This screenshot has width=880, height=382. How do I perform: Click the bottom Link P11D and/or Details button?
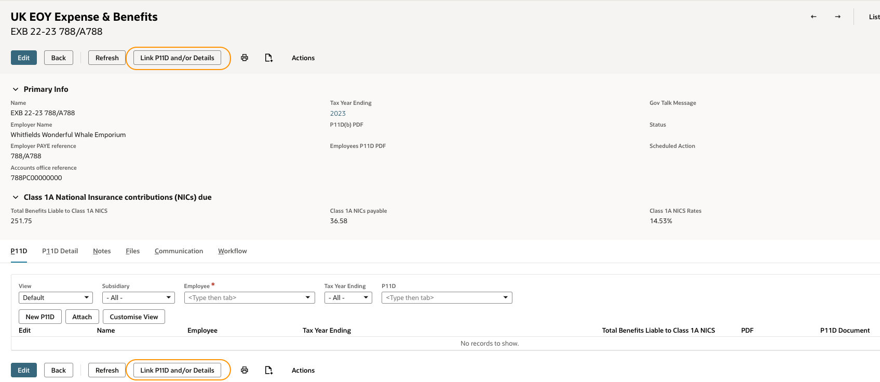[177, 370]
